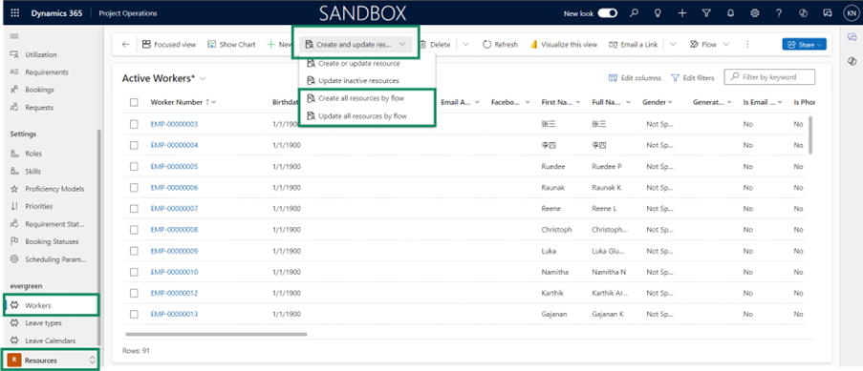The image size is (863, 371).
Task: Click the search magnifier icon in header
Action: click(x=634, y=13)
